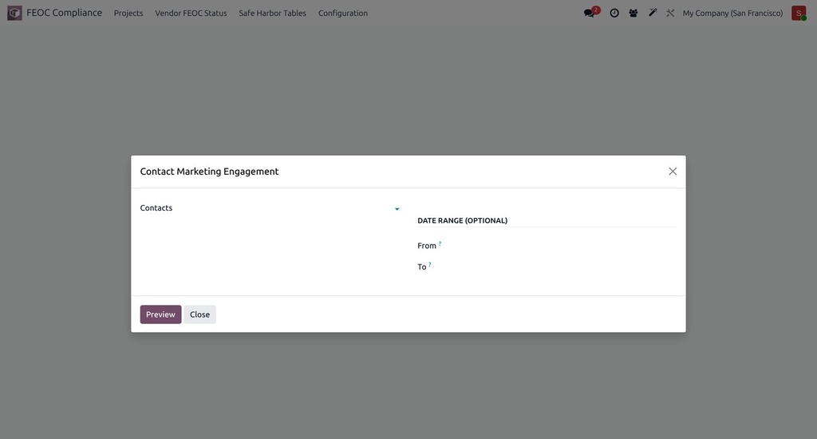Click the DATE RANGE (OPTIONAL) heading
The image size is (817, 439).
(x=462, y=220)
